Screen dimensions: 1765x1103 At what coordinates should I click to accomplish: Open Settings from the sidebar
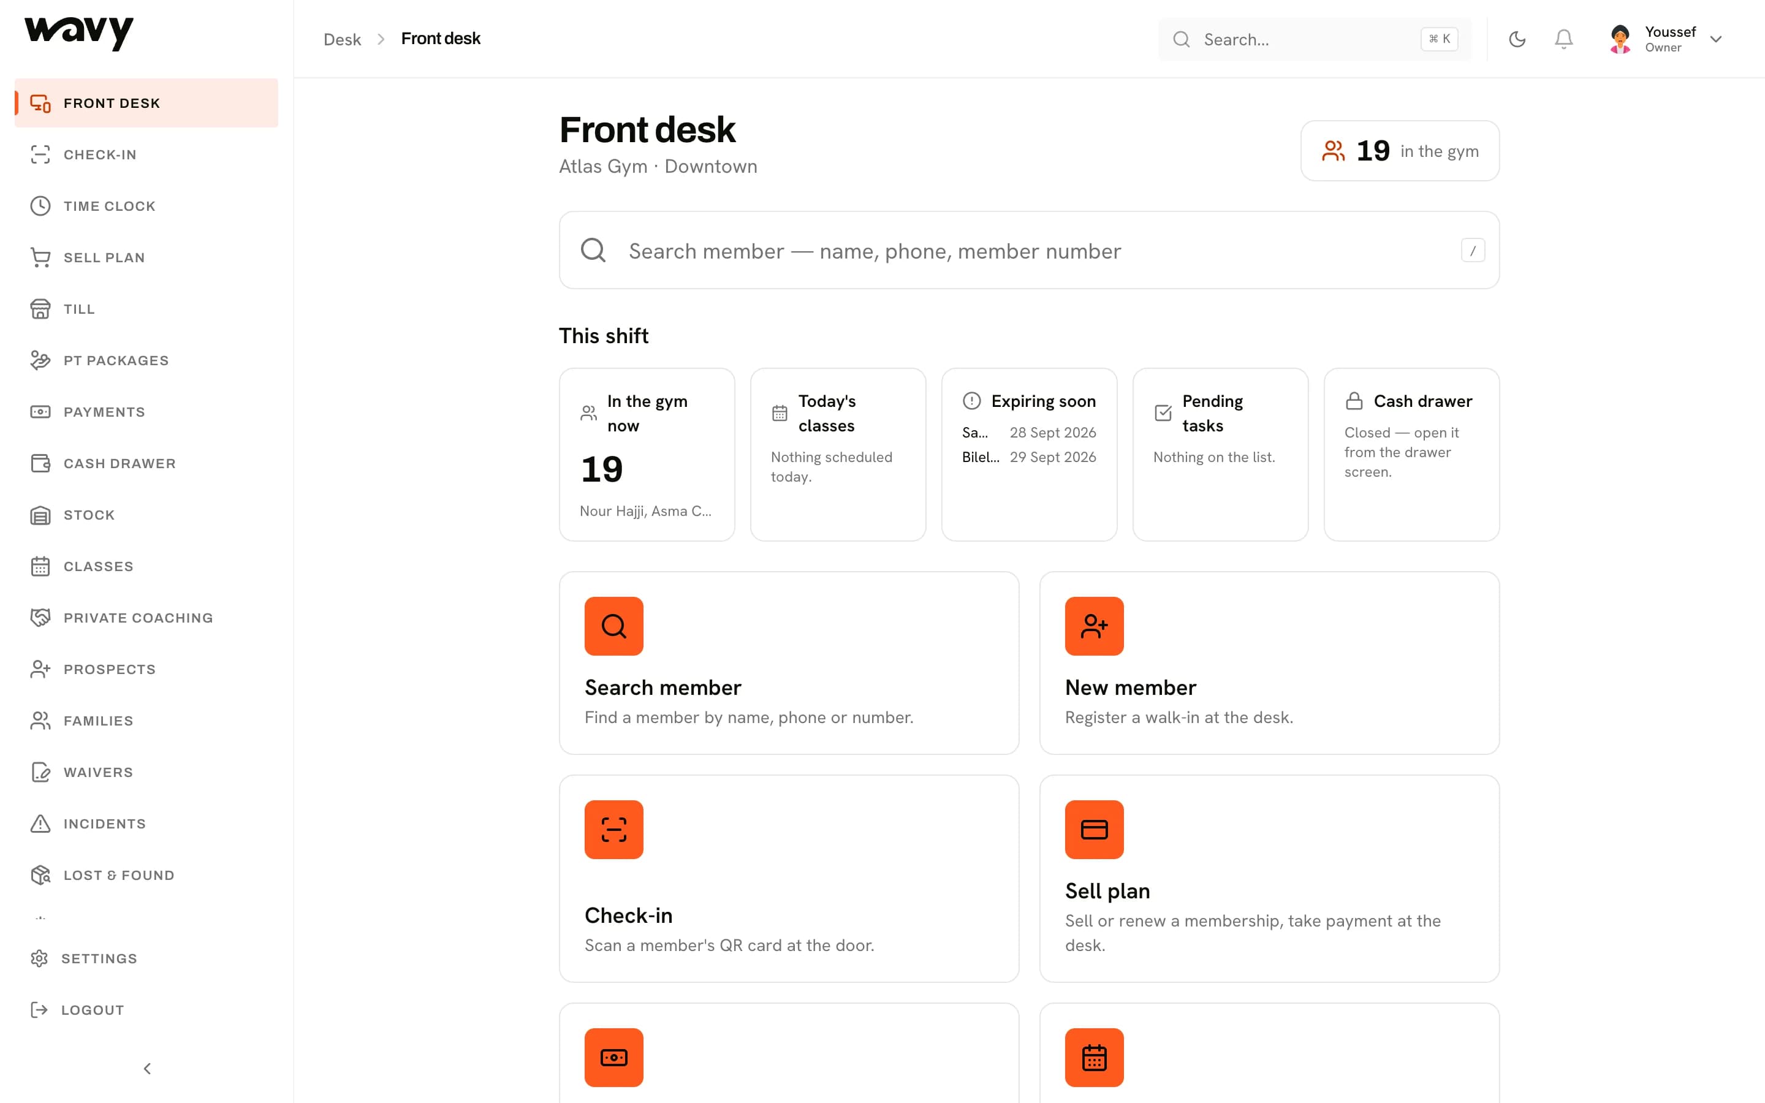coord(146,958)
